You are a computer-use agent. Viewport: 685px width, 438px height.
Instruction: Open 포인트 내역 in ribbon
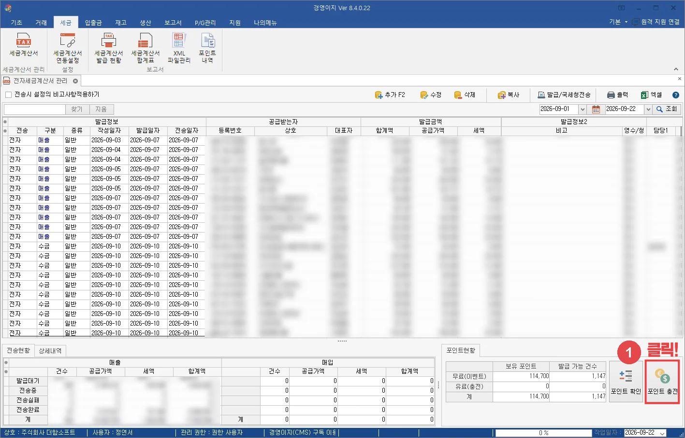(x=207, y=48)
